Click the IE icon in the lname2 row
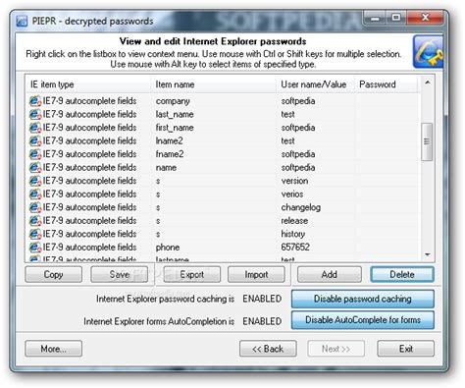Screen dimensions: 465x388 pyautogui.click(x=35, y=141)
